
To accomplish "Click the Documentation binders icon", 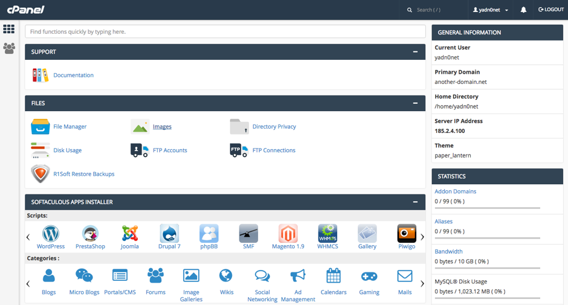I will coord(40,75).
